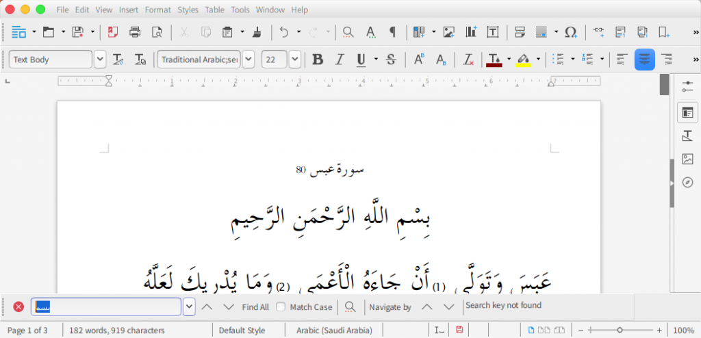Image resolution: width=701 pixels, height=338 pixels.
Task: Toggle Bold formatting
Action: (x=317, y=60)
